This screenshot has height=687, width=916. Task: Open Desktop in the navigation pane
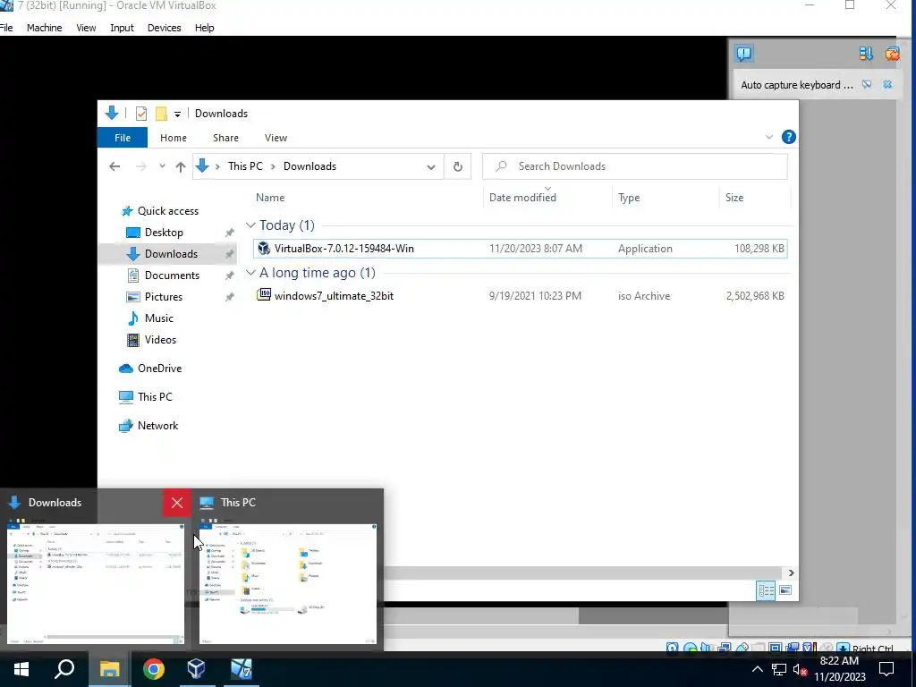click(x=164, y=233)
